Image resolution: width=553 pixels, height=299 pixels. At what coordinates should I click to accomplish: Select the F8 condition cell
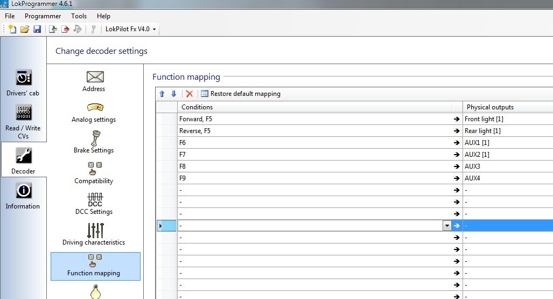point(314,166)
